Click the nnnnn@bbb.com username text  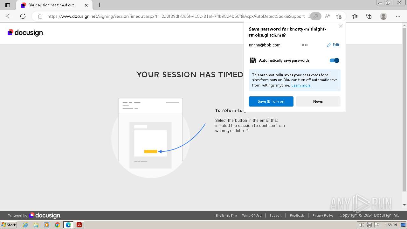[x=265, y=45]
